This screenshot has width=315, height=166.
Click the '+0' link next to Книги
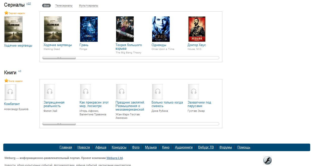[x=19, y=71]
